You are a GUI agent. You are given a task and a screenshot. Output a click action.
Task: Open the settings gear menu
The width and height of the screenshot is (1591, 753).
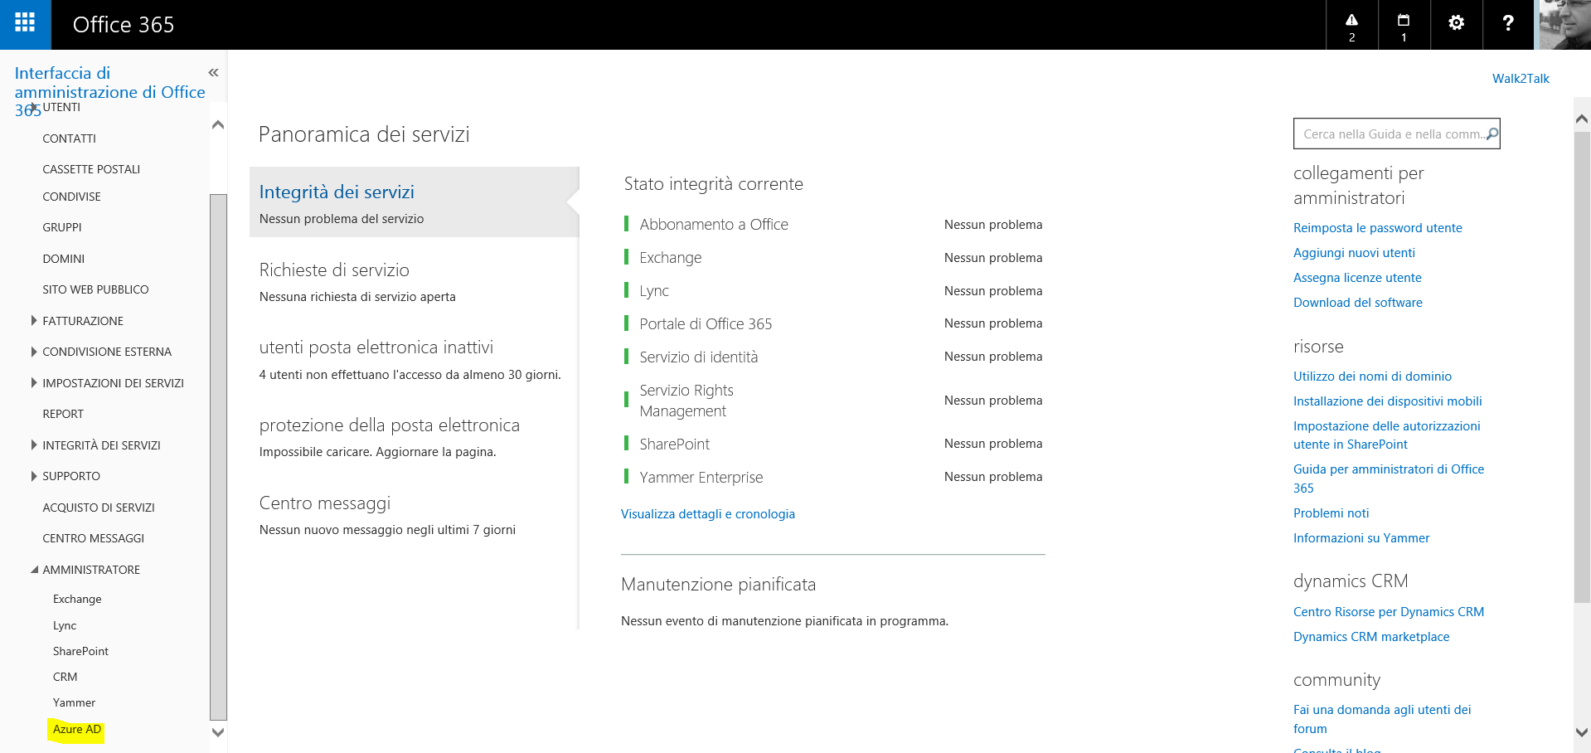(x=1456, y=24)
